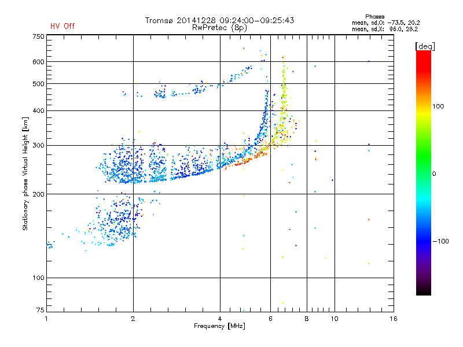Click the phase color scale bar
The height and width of the screenshot is (347, 463).
click(424, 172)
